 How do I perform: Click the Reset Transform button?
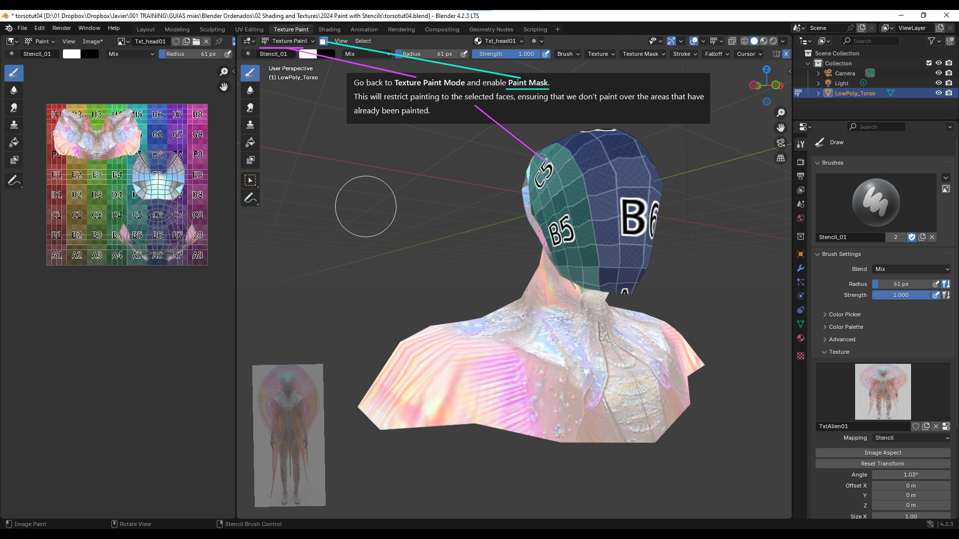coord(883,464)
